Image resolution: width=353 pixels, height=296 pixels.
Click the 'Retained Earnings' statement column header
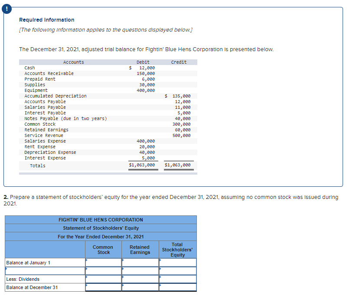[140, 250]
